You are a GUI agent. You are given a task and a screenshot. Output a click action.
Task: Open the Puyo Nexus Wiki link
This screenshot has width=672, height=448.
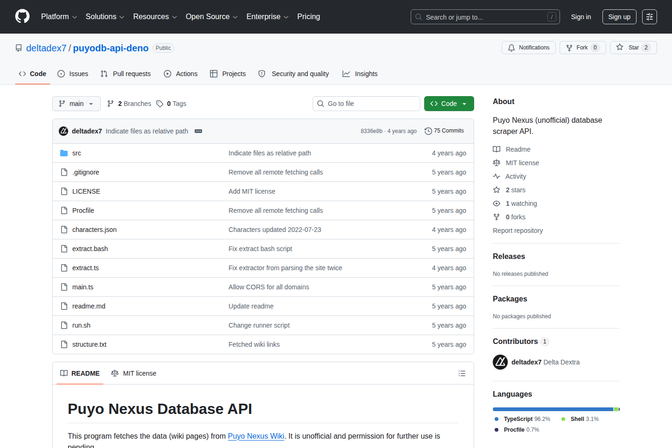(256, 436)
